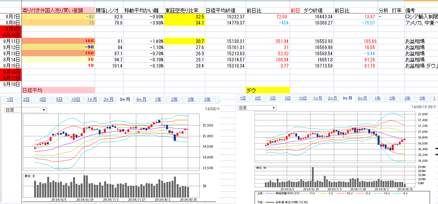Viewport: 438px width, 204px height.
Task: Choose the 5年 tab on the Dow chart
Action: point(422,98)
